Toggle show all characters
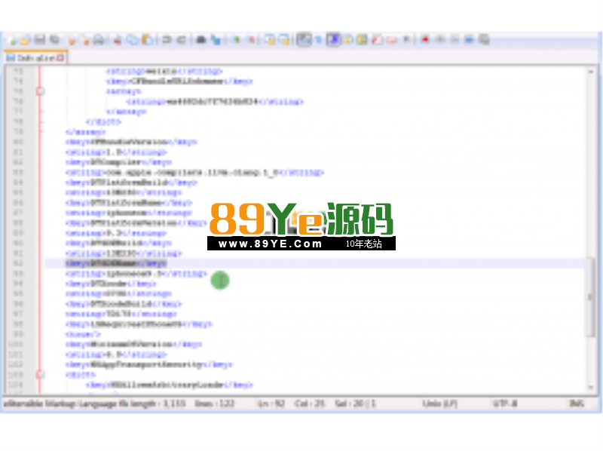 click(318, 40)
